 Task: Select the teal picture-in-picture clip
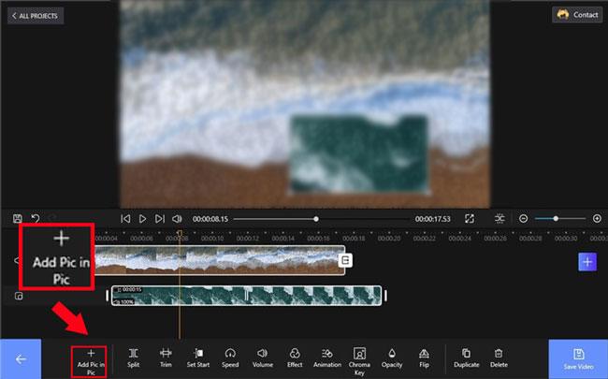tap(246, 296)
